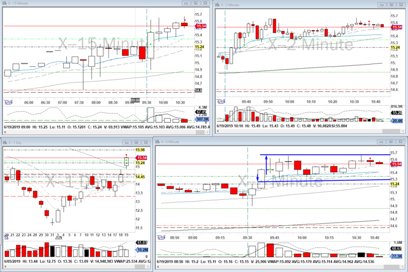Click the chart icon in X--1 Day title bar
Image resolution: width=408 pixels, height=272 pixels.
click(x=4, y=142)
